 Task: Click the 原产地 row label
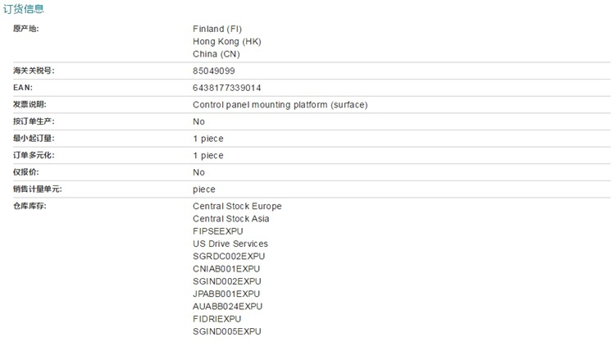[x=26, y=29]
